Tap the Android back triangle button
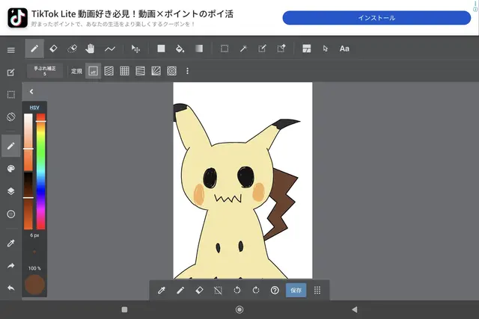The width and height of the screenshot is (479, 319). (x=354, y=309)
